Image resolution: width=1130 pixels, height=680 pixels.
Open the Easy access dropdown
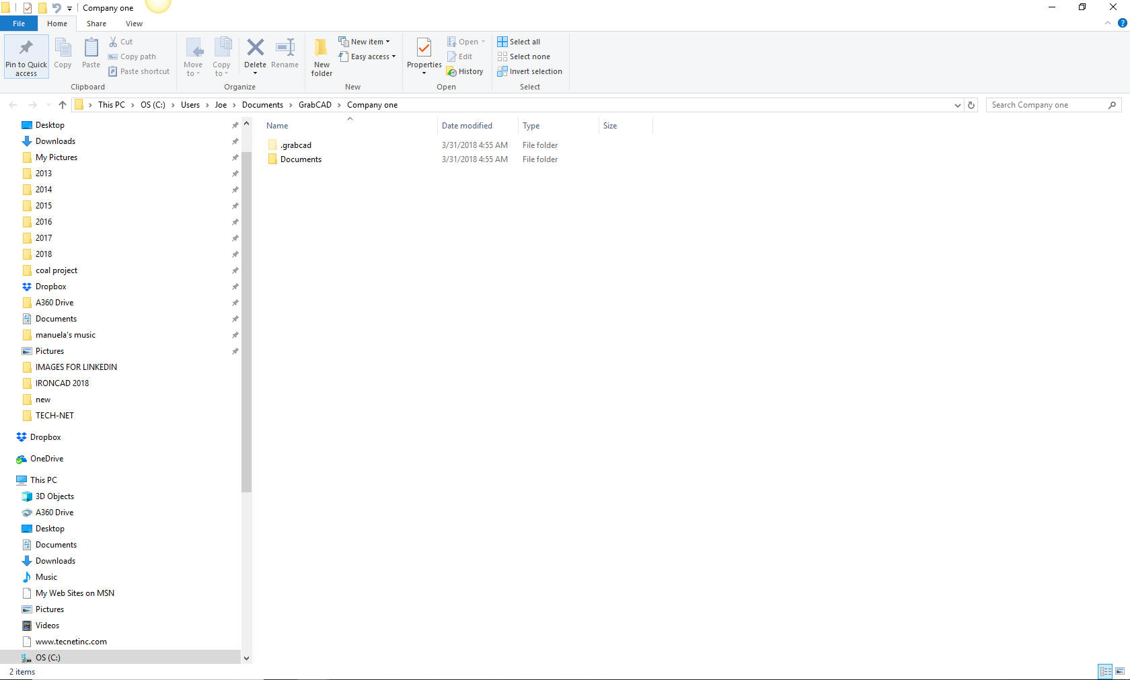(x=367, y=56)
